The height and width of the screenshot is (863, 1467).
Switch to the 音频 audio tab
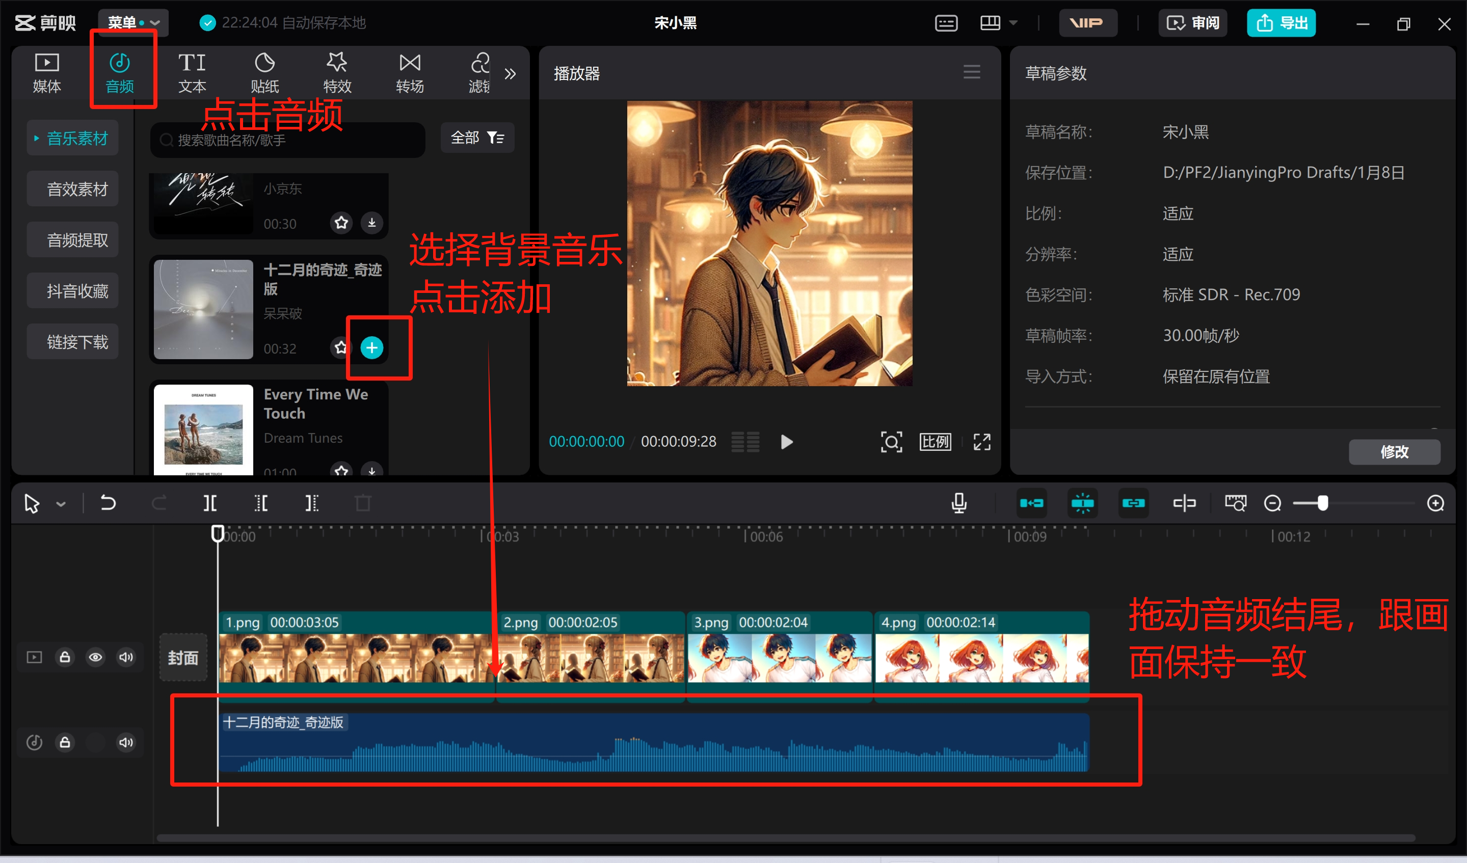120,73
